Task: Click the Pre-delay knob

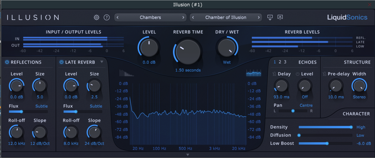Action: click(336, 86)
